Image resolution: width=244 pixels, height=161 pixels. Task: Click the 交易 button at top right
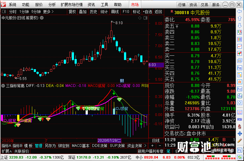[204, 5]
